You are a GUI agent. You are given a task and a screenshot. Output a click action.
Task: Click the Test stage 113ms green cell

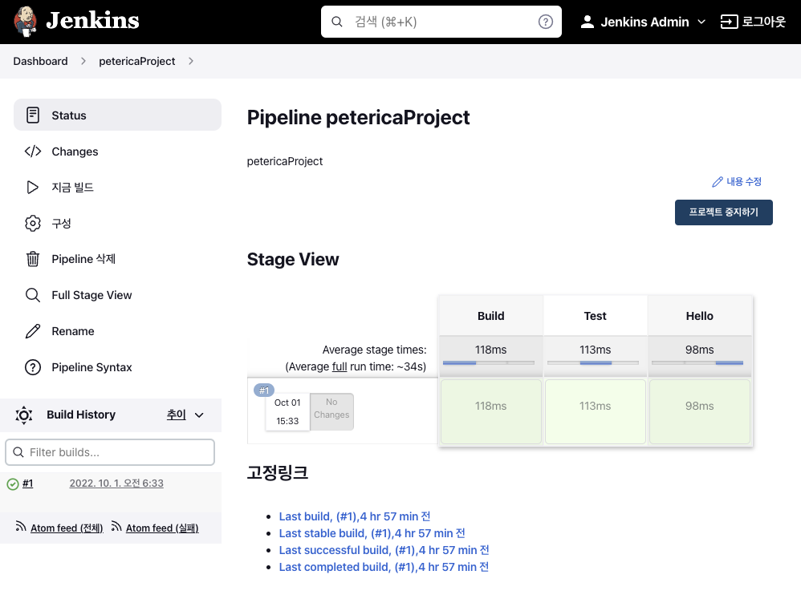coord(595,411)
